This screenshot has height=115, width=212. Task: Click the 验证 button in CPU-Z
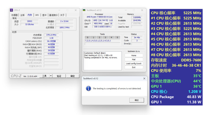tap(59, 76)
